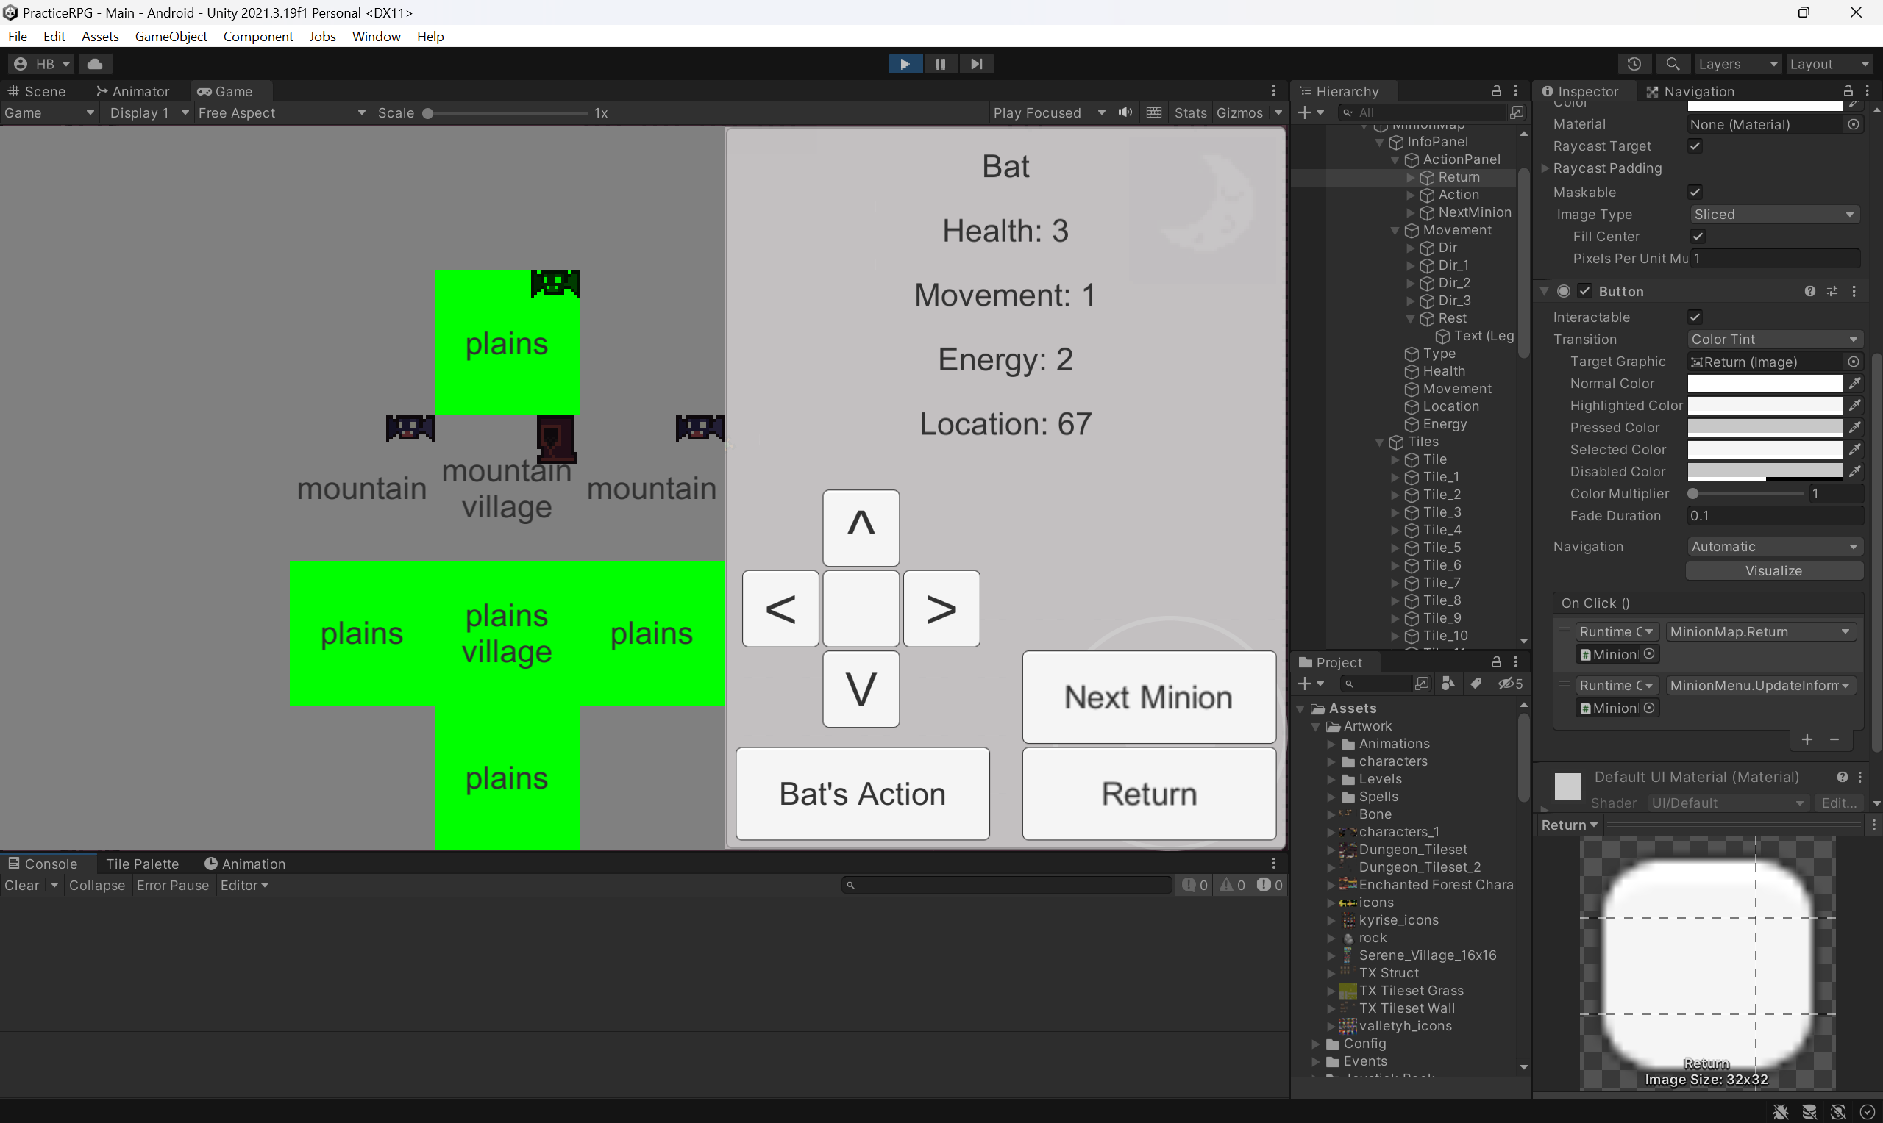Viewport: 1883px width, 1123px height.
Task: Click the Target Graphic object picker icon
Action: (x=1854, y=362)
